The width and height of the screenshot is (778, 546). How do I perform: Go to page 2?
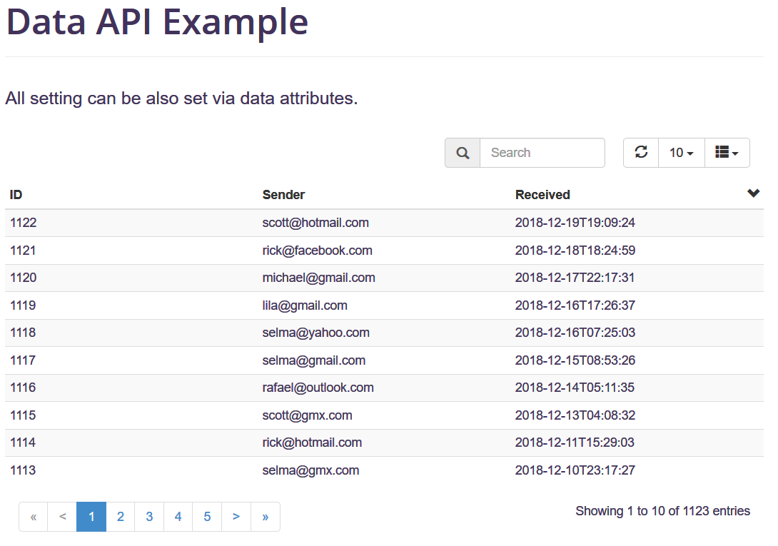121,517
